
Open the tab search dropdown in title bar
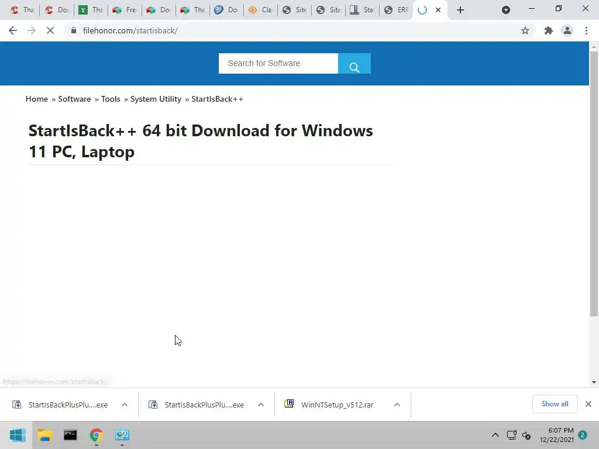[506, 10]
